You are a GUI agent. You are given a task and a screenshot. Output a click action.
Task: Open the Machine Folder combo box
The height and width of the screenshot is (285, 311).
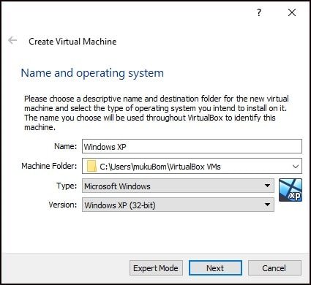(x=192, y=166)
